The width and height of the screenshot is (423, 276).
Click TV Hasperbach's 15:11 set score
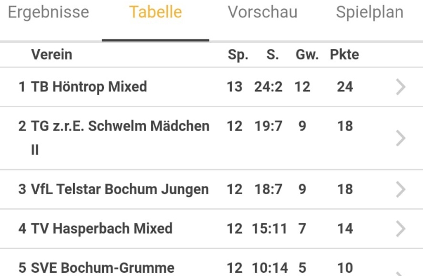coord(269,229)
